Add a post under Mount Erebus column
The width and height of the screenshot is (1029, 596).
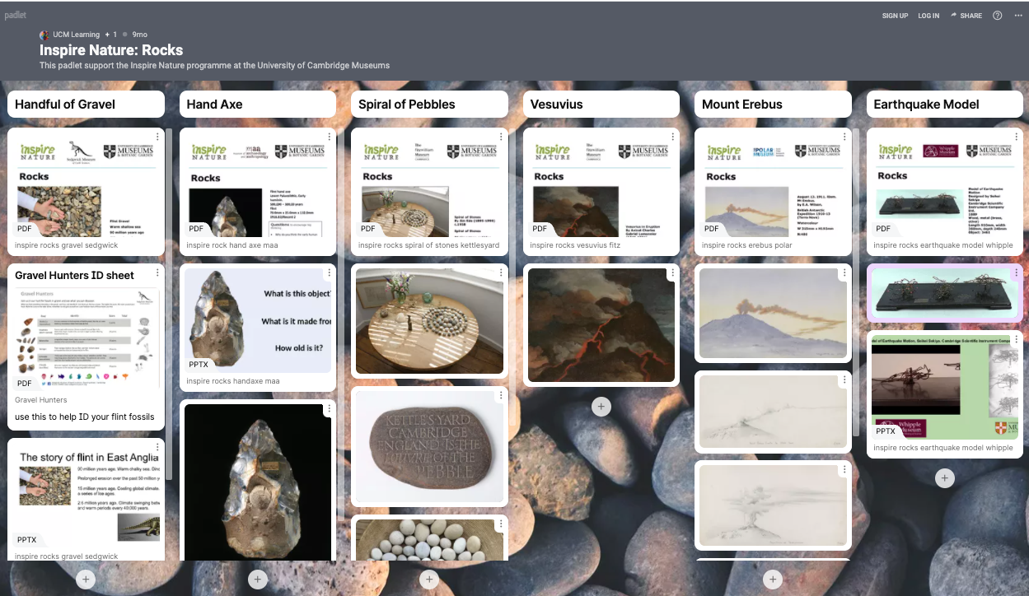pyautogui.click(x=773, y=580)
